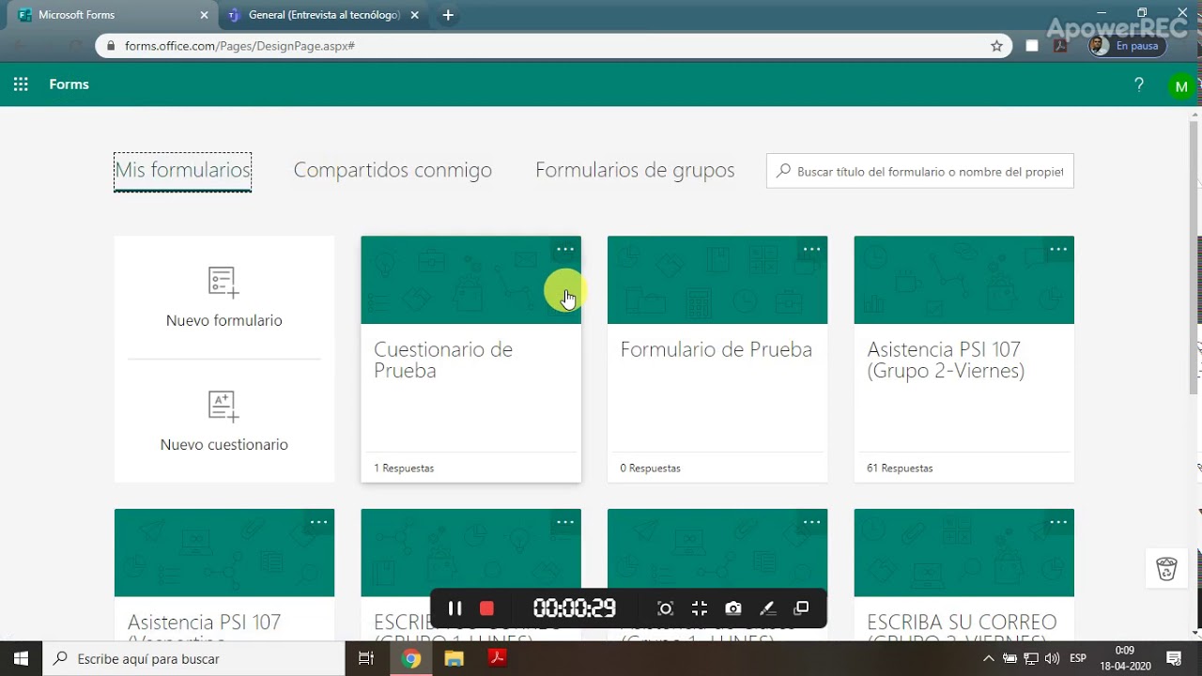Bookmark this page with the star icon
1202x676 pixels.
(996, 46)
